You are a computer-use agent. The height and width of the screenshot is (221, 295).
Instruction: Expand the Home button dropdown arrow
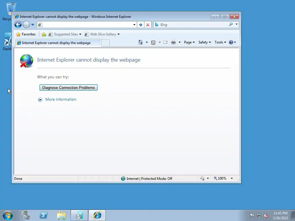pyautogui.click(x=147, y=42)
